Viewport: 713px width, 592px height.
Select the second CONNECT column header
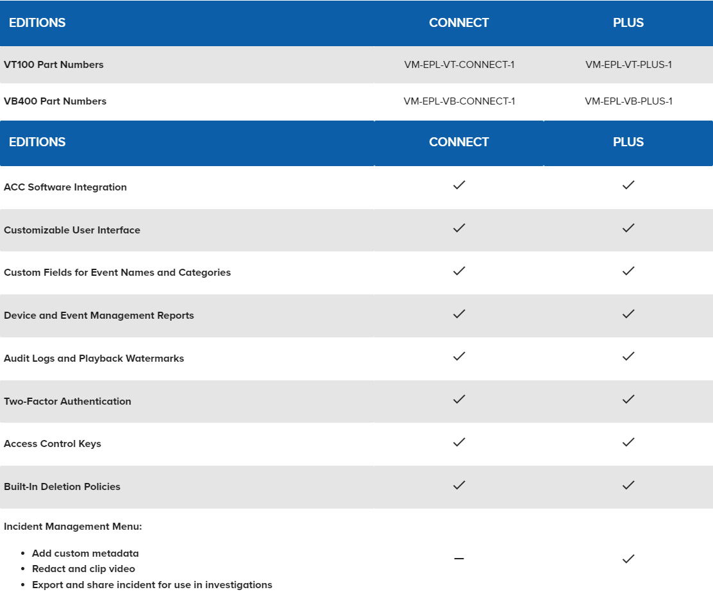click(459, 142)
